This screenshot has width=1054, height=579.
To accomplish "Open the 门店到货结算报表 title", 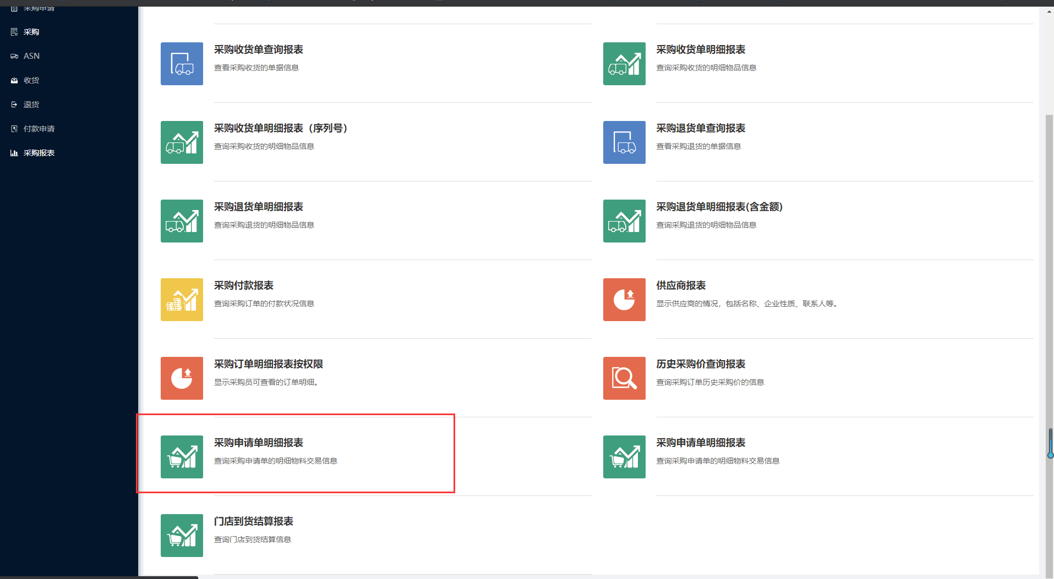I will click(254, 521).
